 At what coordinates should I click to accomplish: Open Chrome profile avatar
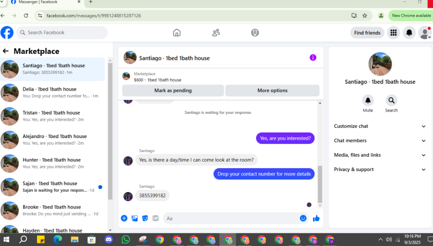pos(381,16)
